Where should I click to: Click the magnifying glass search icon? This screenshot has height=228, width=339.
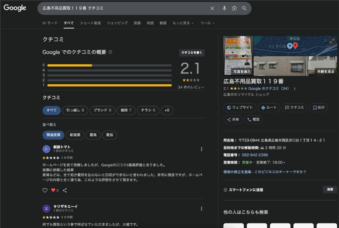click(244, 8)
